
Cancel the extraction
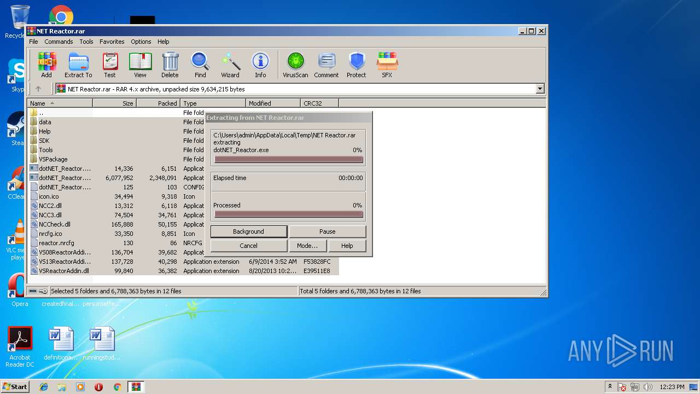[x=248, y=246]
